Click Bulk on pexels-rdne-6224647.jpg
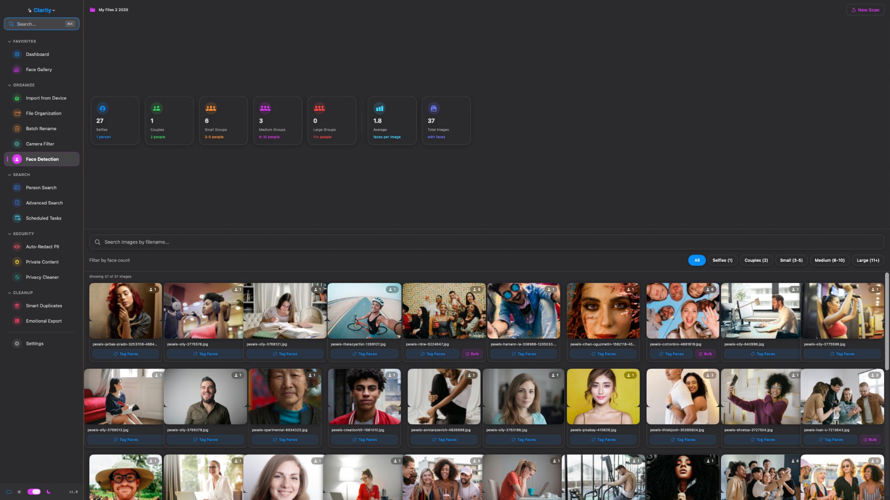Viewport: 890px width, 500px height. (x=472, y=354)
